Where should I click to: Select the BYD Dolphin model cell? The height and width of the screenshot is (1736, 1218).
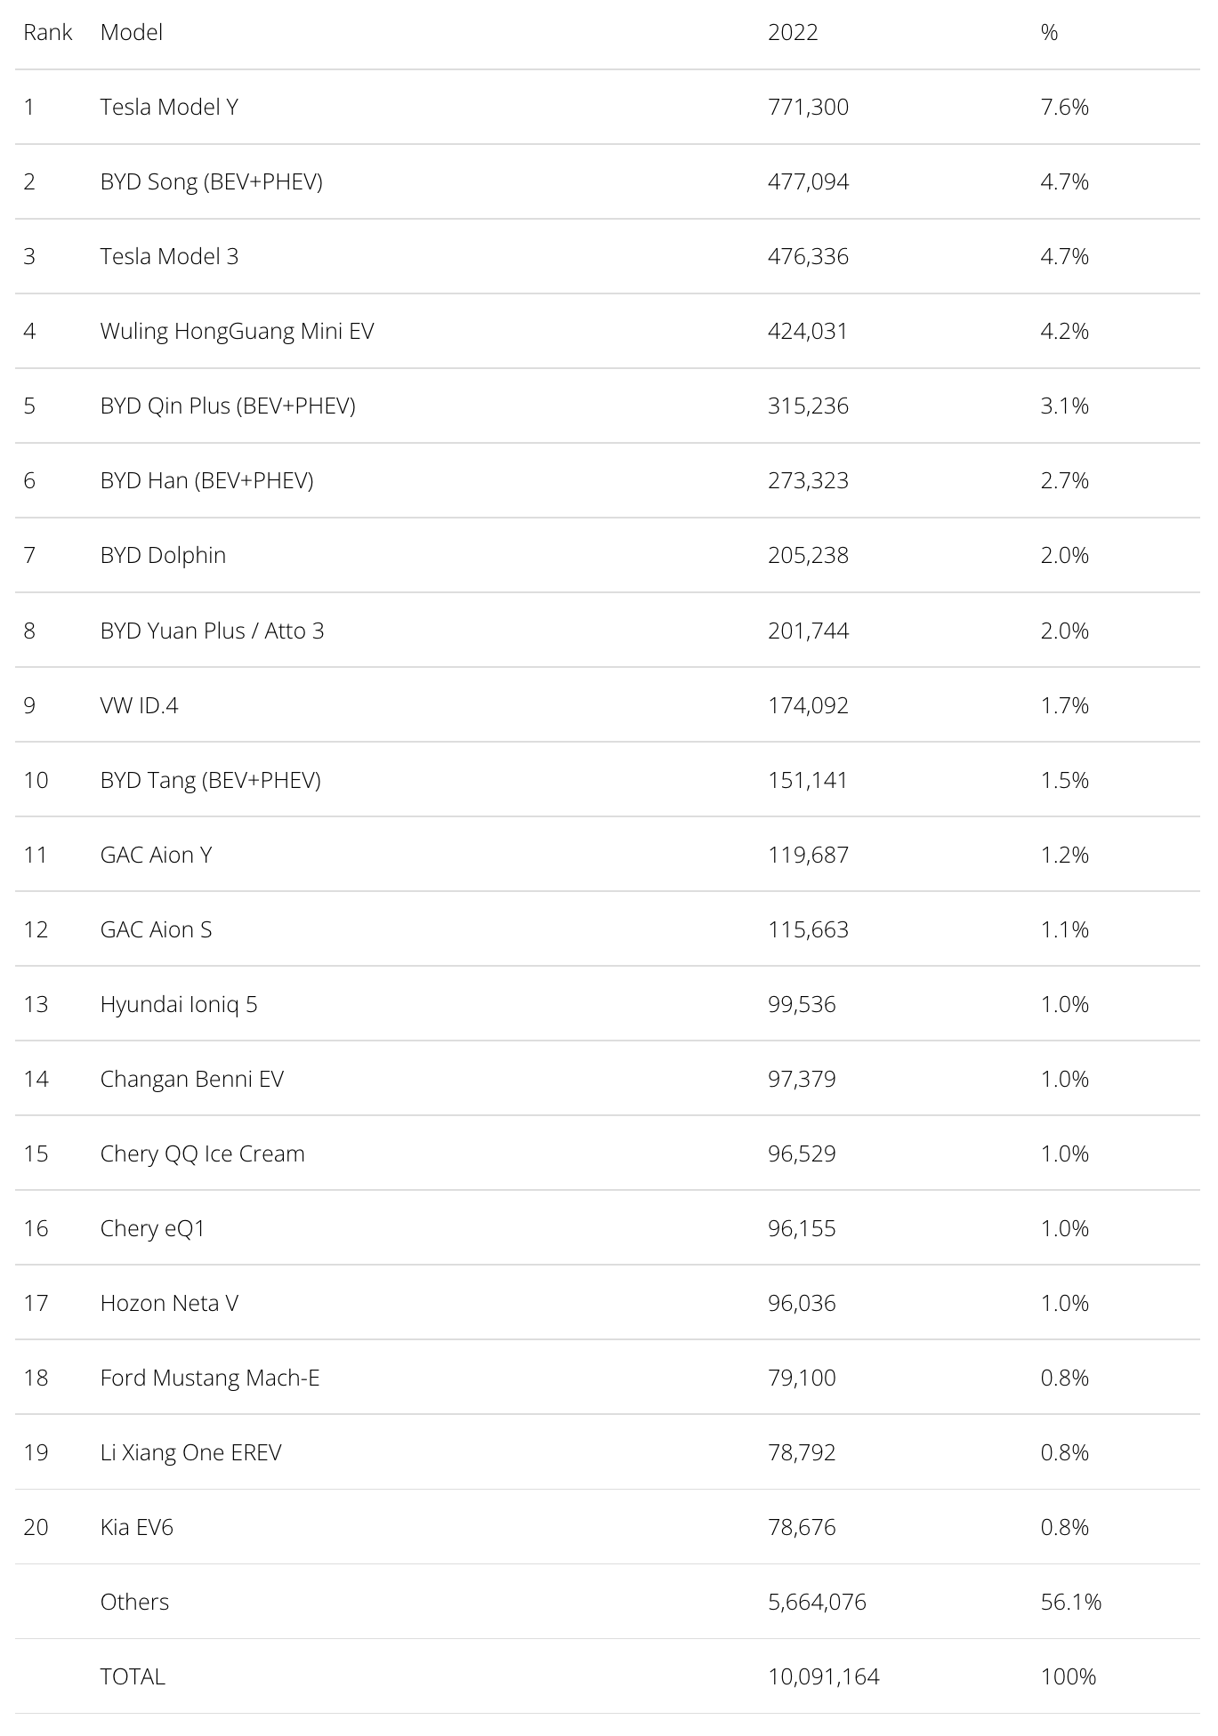point(163,555)
